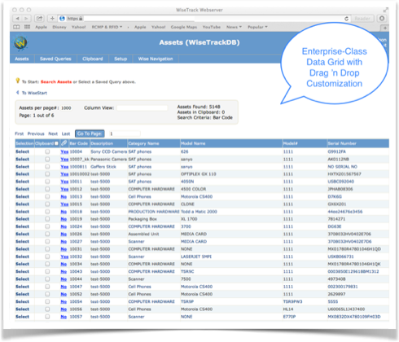Open the Popular bookmarks dropdown
The image size is (399, 342).
(257, 27)
